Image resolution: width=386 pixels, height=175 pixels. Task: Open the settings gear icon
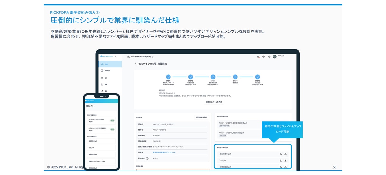coord(269,57)
